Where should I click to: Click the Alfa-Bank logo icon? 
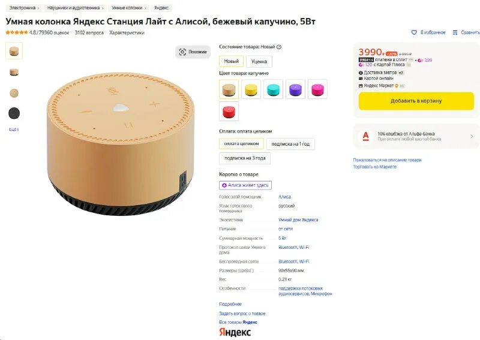coord(365,136)
